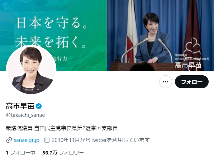The height and width of the screenshot is (157, 214).
Task: Click the Japanese flag in the banner
Action: [x=132, y=32]
